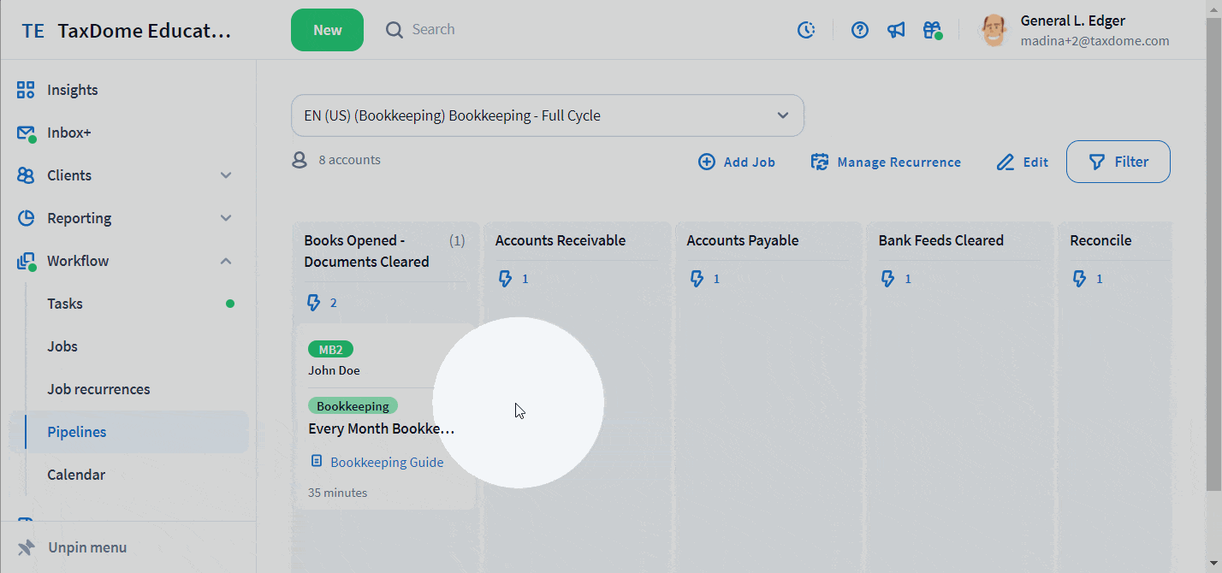Expand the Reporting sidebar section

tap(226, 218)
